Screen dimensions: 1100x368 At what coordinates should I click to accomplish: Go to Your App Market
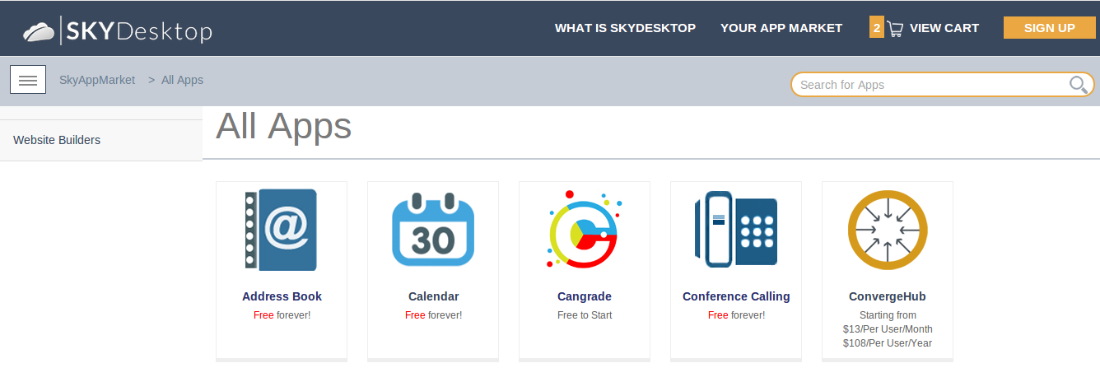pyautogui.click(x=781, y=28)
